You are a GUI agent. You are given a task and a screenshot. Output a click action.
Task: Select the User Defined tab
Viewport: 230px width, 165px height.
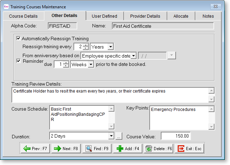104,16
